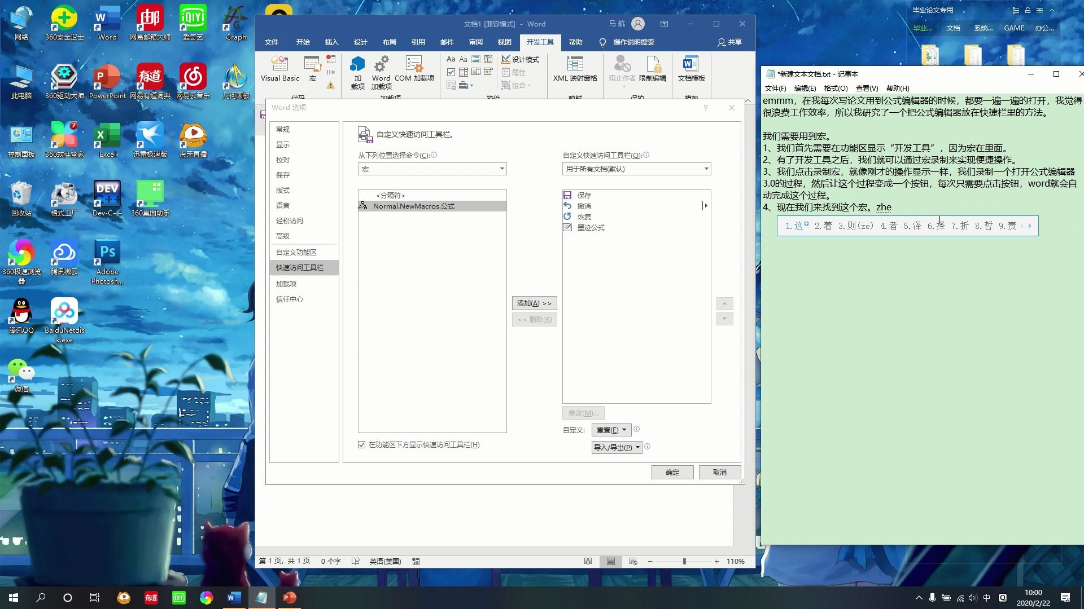Open the COM 加载项 dialog
The image size is (1084, 609).
point(414,69)
